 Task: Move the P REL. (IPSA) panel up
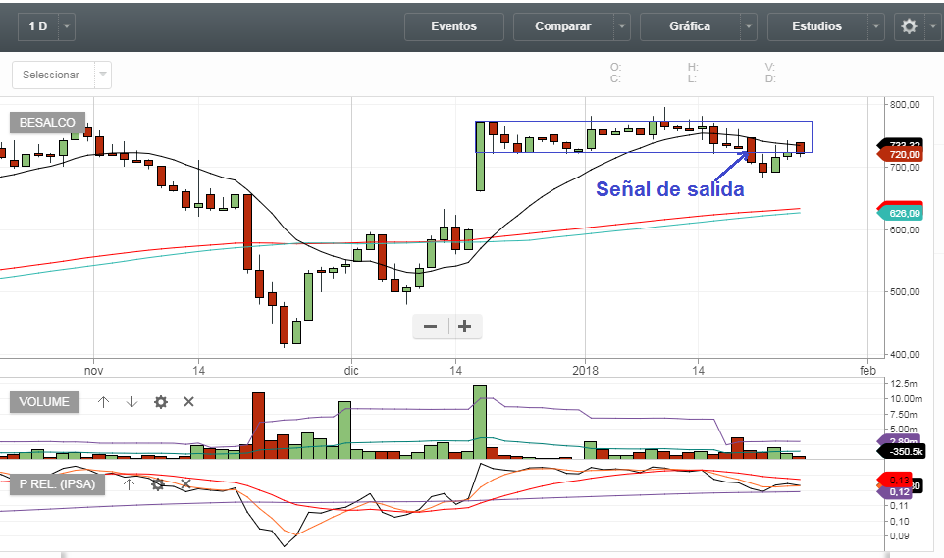click(x=129, y=484)
